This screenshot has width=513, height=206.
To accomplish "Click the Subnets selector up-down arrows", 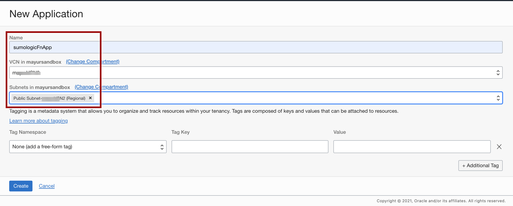I will 498,98.
